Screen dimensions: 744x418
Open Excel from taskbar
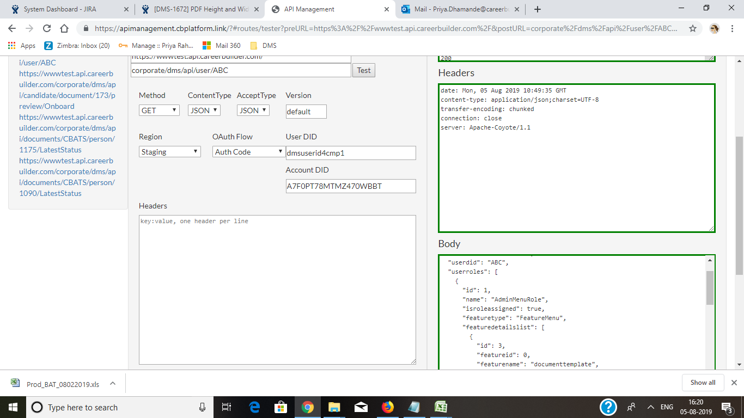(441, 407)
